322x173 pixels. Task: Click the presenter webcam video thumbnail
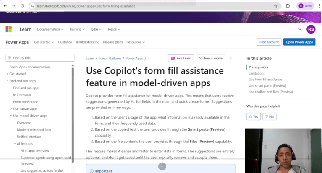point(283,151)
